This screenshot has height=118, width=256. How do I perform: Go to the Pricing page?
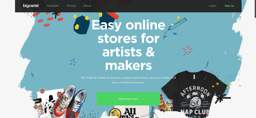[71, 6]
